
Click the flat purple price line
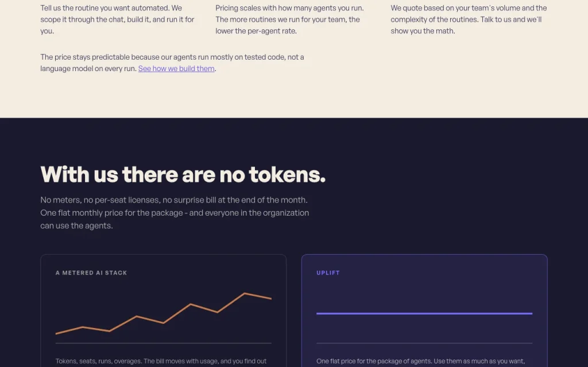[424, 314]
